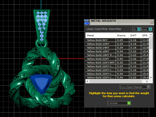156x117 pixels.
Task: Click scroll up arrow in metal list
Action: tap(151, 35)
